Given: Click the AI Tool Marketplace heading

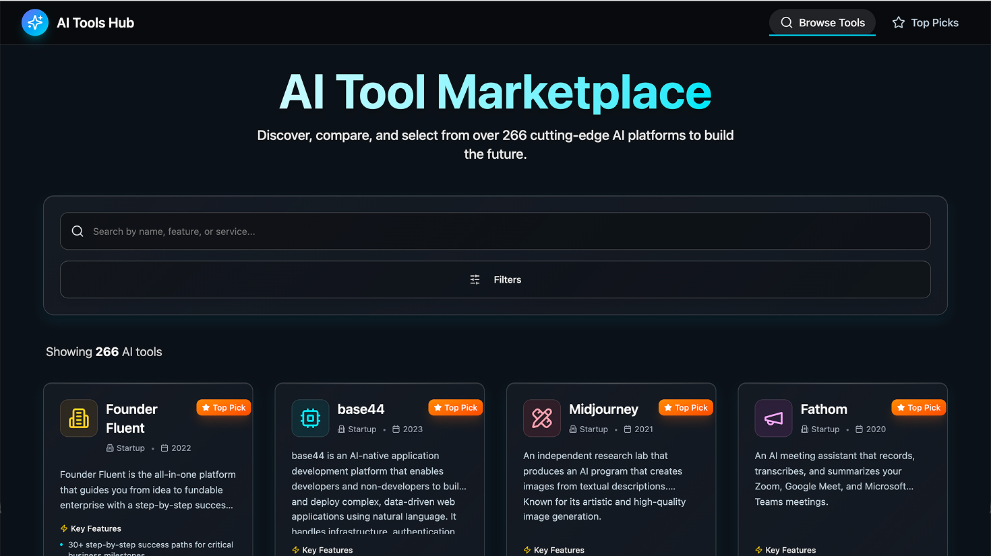Looking at the screenshot, I should pyautogui.click(x=495, y=92).
